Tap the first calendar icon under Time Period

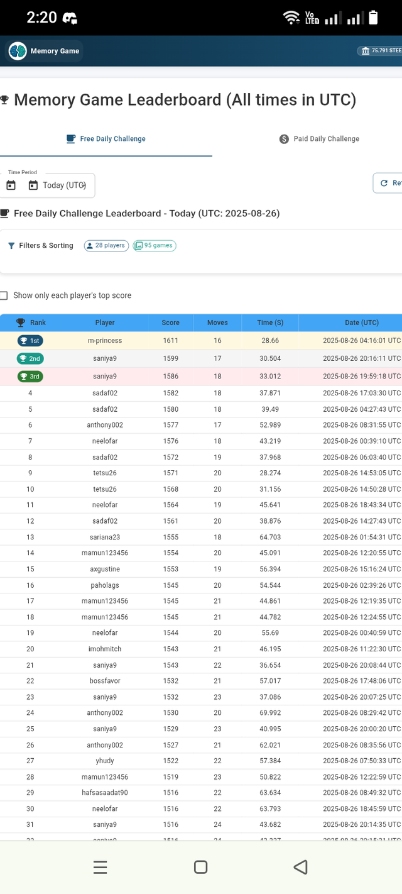coord(11,185)
